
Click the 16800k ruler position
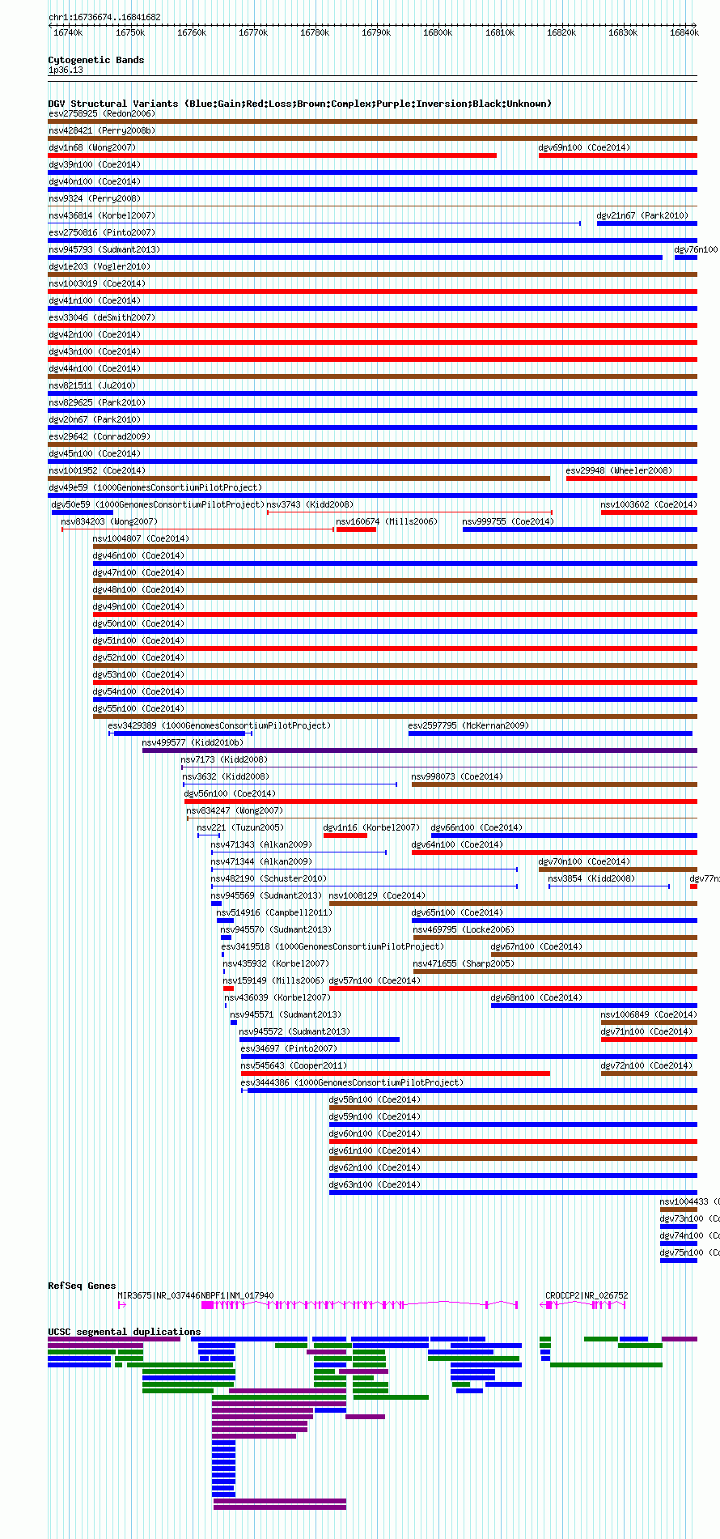[x=438, y=33]
